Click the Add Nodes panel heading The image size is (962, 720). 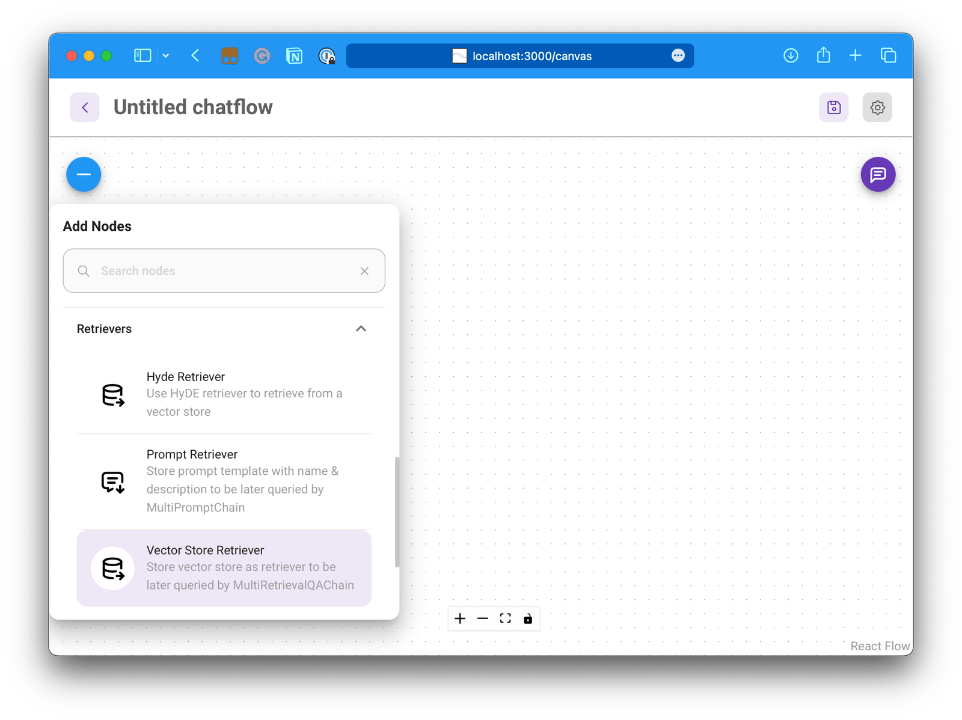point(97,226)
